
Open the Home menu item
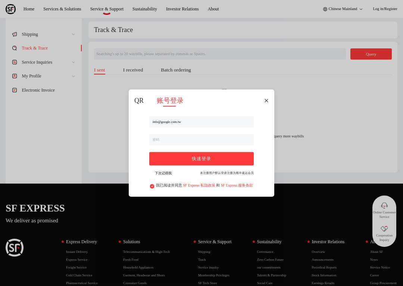(29, 9)
